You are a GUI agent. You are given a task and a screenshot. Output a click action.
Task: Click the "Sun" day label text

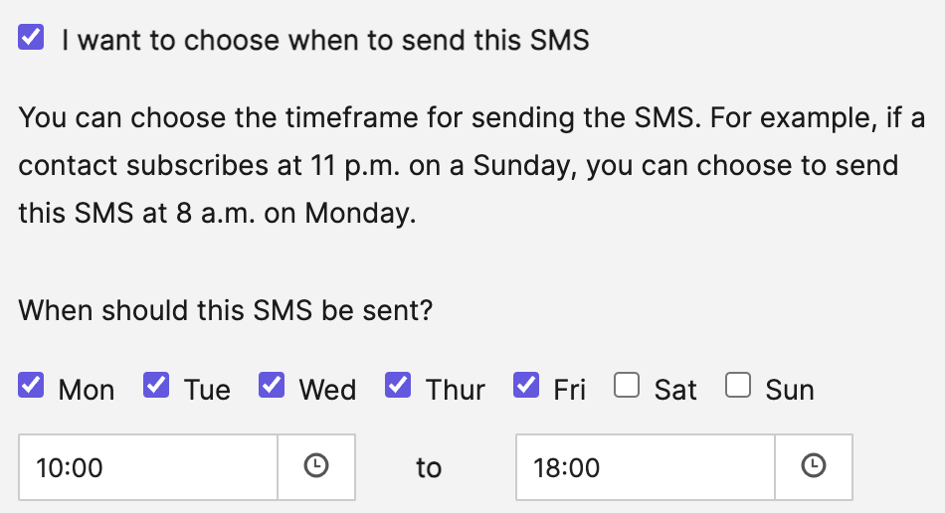tap(790, 390)
